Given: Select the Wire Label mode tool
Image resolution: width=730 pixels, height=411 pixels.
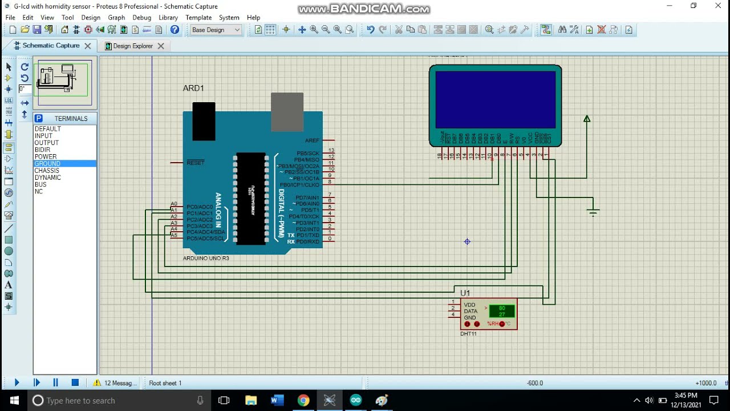Looking at the screenshot, I should 9,100.
